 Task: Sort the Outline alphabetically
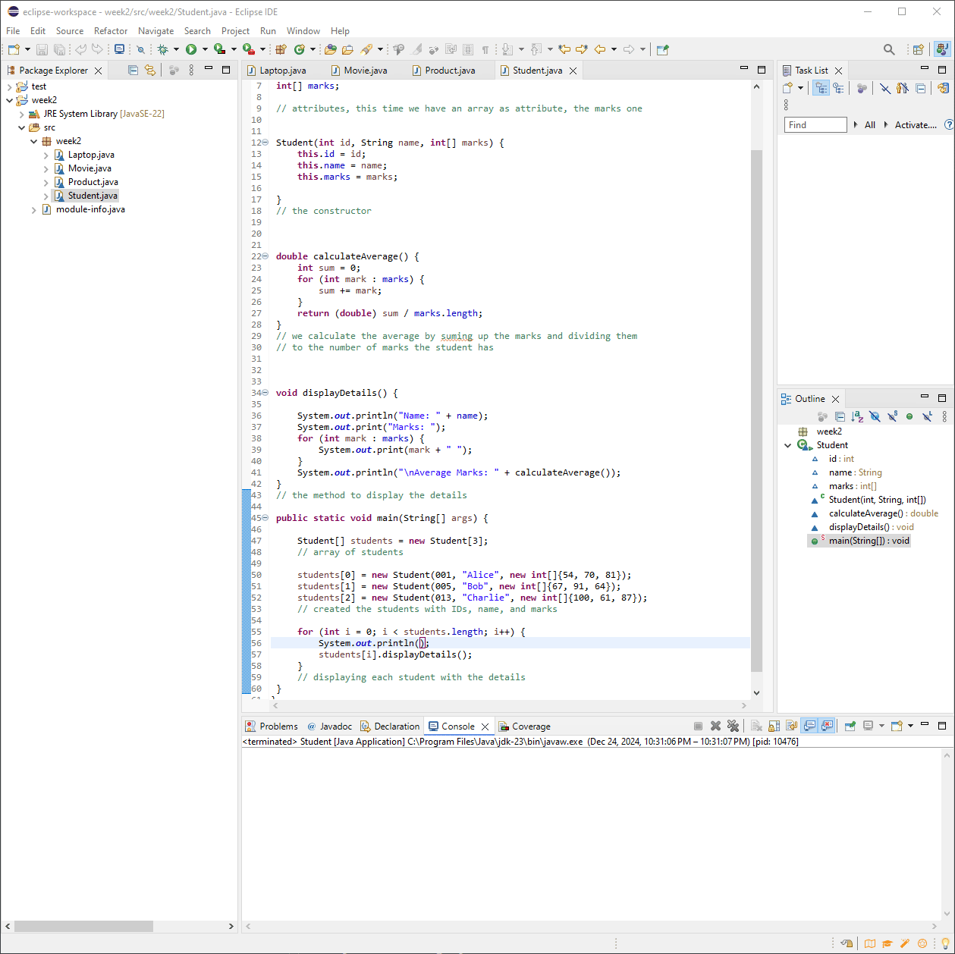click(857, 416)
